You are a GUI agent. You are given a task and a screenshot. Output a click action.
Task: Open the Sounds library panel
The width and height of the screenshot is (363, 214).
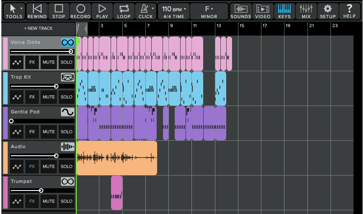[241, 11]
